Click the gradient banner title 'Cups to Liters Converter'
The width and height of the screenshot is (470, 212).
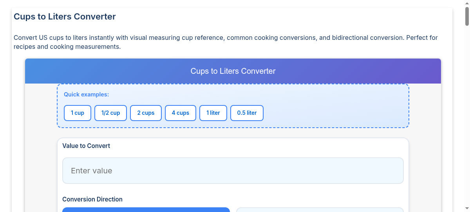(233, 71)
